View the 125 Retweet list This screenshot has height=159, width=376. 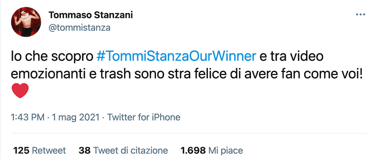[39, 150]
